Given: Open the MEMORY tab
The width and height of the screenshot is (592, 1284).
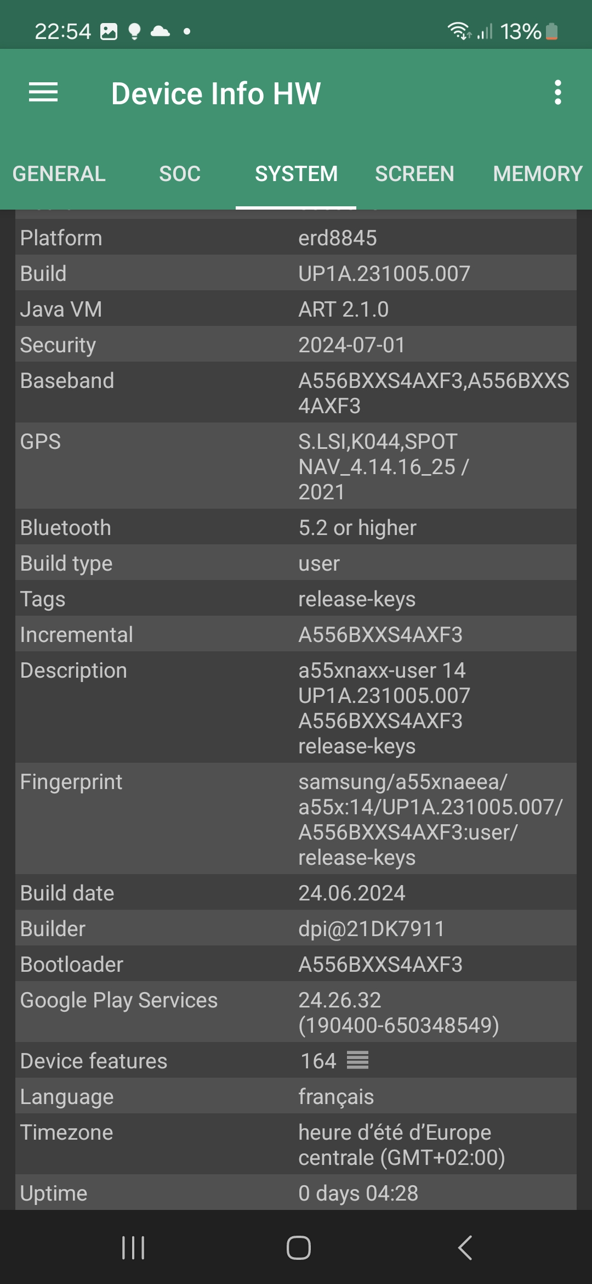Looking at the screenshot, I should pos(537,174).
